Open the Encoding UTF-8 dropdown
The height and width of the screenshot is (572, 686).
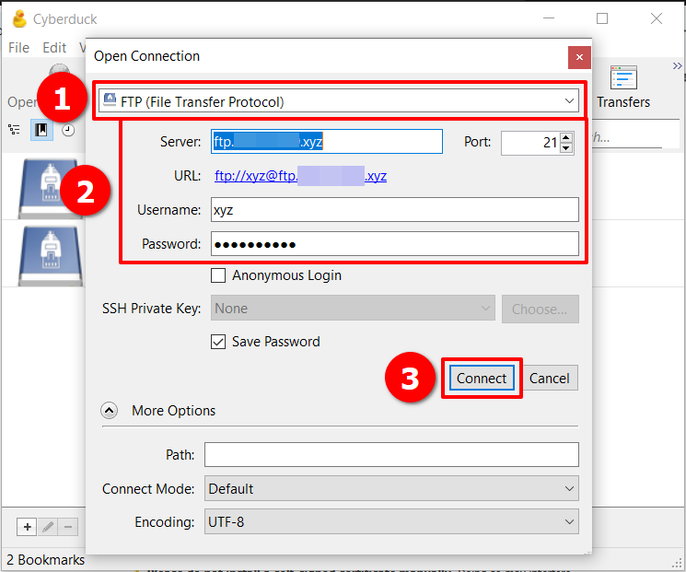click(x=391, y=521)
